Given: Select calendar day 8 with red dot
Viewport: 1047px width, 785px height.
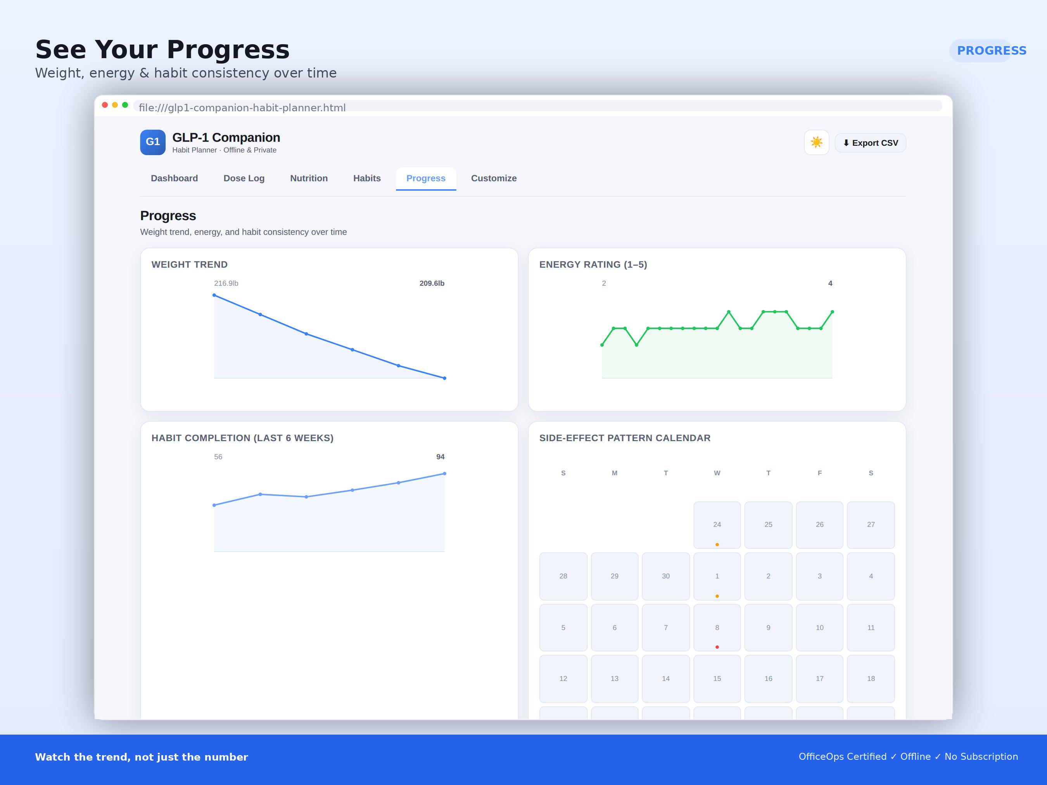Looking at the screenshot, I should pyautogui.click(x=717, y=628).
